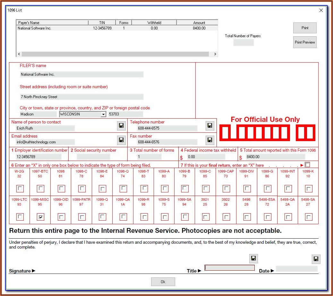Uncheck the 1099-MISC form type checkbox

pos(41,217)
